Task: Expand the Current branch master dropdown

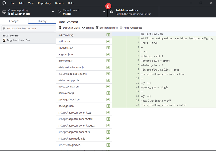Action: 82,12
